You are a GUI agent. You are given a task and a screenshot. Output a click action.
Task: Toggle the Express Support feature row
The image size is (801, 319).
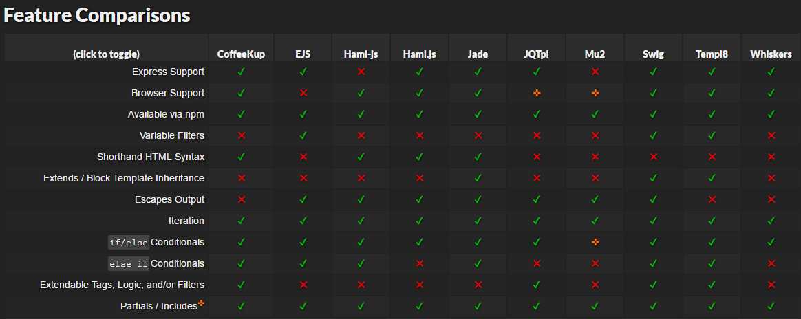pyautogui.click(x=168, y=72)
